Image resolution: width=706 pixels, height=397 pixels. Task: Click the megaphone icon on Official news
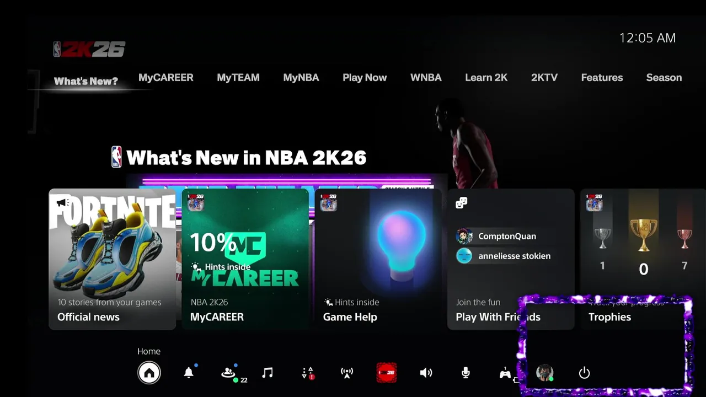click(62, 203)
